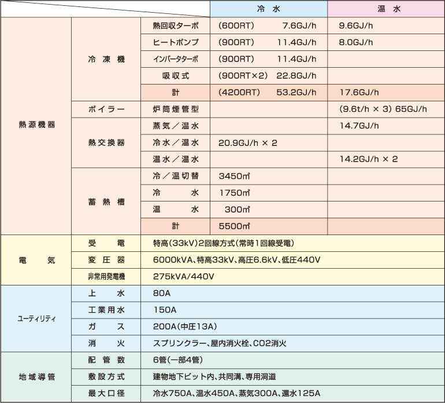The image size is (445, 403).
Task: Click the ユーティリティ category cell
Action: tap(36, 318)
